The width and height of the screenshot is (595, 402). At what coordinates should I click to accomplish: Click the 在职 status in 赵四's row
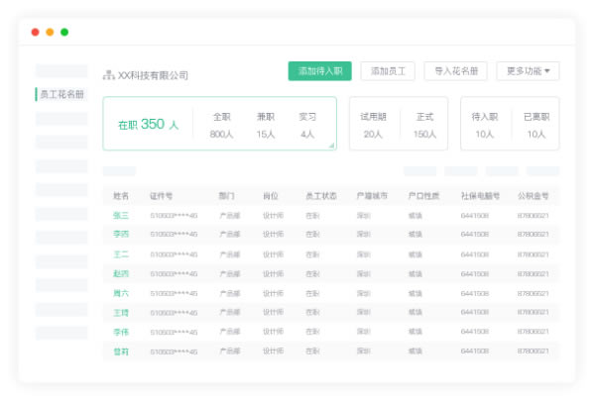click(x=312, y=273)
